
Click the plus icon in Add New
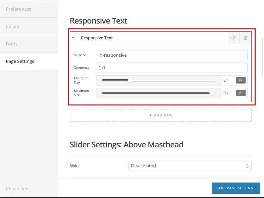pyautogui.click(x=150, y=115)
